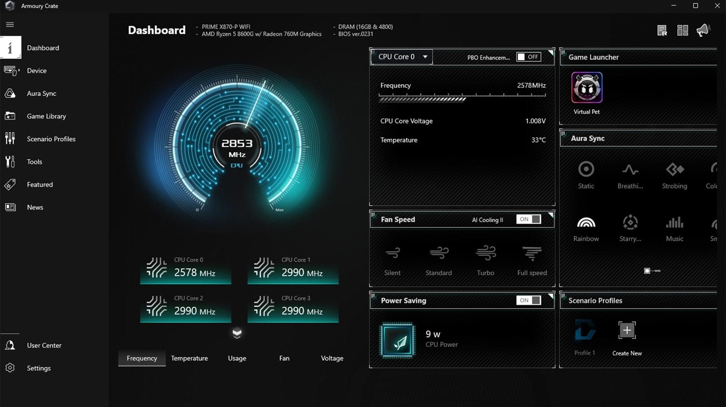Choose the Static Aura Sync effect
726x407 pixels.
click(586, 169)
